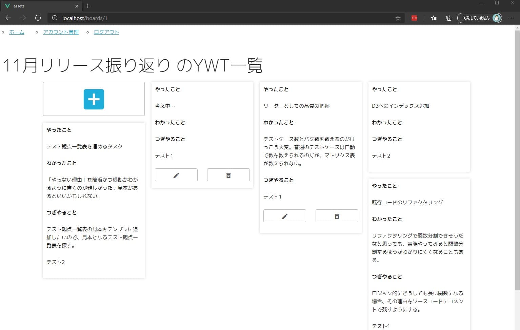Delete the リーダーとしての品質の把握 card

pos(337,216)
